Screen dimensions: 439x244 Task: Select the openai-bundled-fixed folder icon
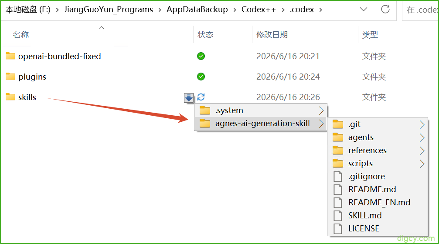[10, 56]
